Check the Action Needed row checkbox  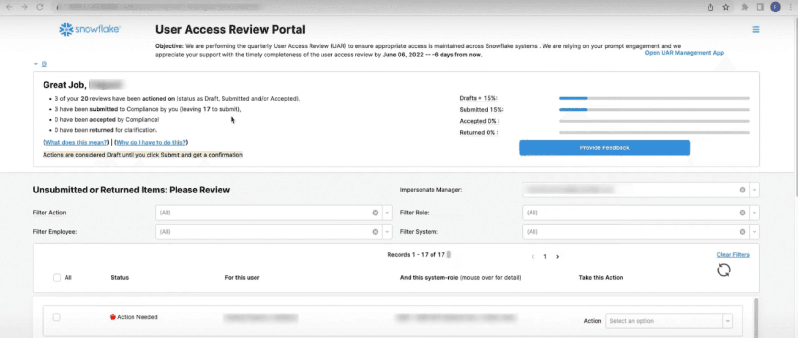pyautogui.click(x=56, y=317)
